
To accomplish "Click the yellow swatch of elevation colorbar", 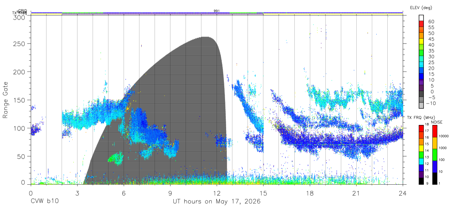I will (422, 41).
